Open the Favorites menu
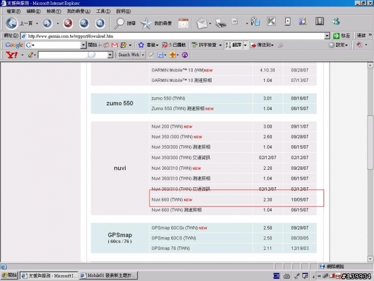Image resolution: width=374 pixels, height=281 pixels. point(79,11)
